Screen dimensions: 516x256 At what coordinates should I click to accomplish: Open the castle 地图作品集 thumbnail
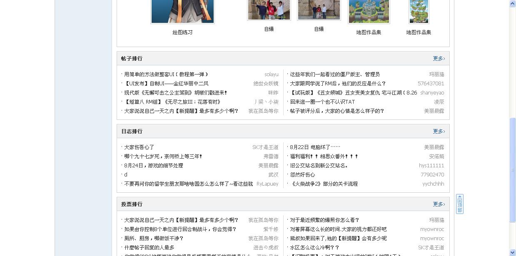[x=369, y=11]
